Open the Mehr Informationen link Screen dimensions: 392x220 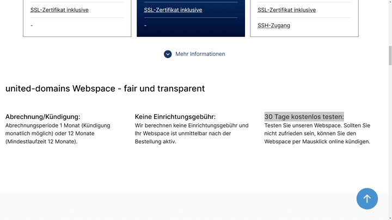point(200,54)
